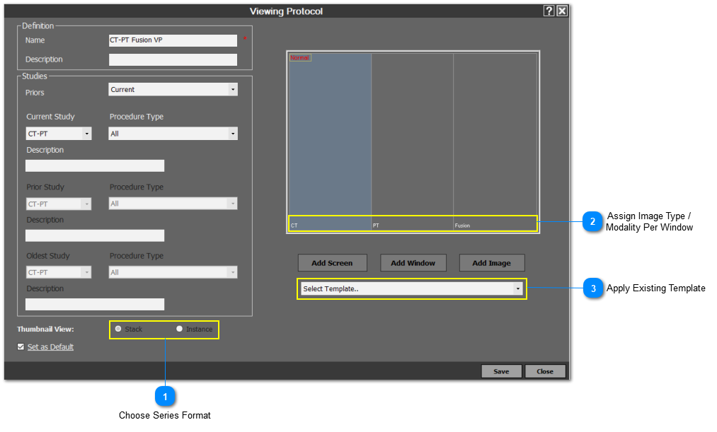The height and width of the screenshot is (432, 717).
Task: Select the Instance thumbnail view option
Action: pyautogui.click(x=180, y=329)
